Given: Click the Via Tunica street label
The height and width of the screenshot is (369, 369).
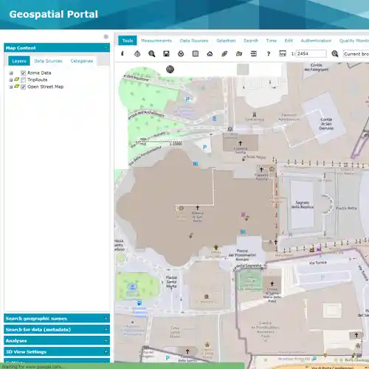Looking at the screenshot, I should pyautogui.click(x=318, y=263).
